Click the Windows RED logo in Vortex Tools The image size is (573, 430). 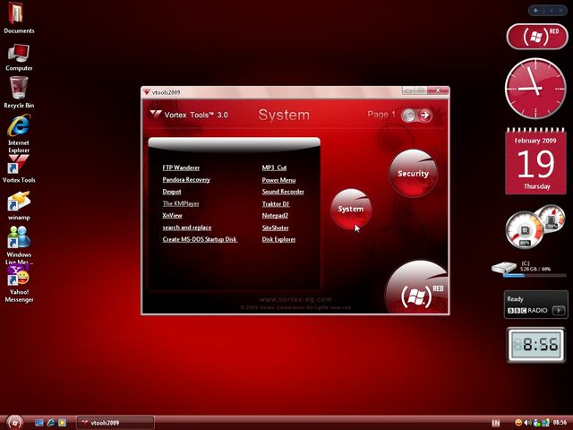coord(417,290)
